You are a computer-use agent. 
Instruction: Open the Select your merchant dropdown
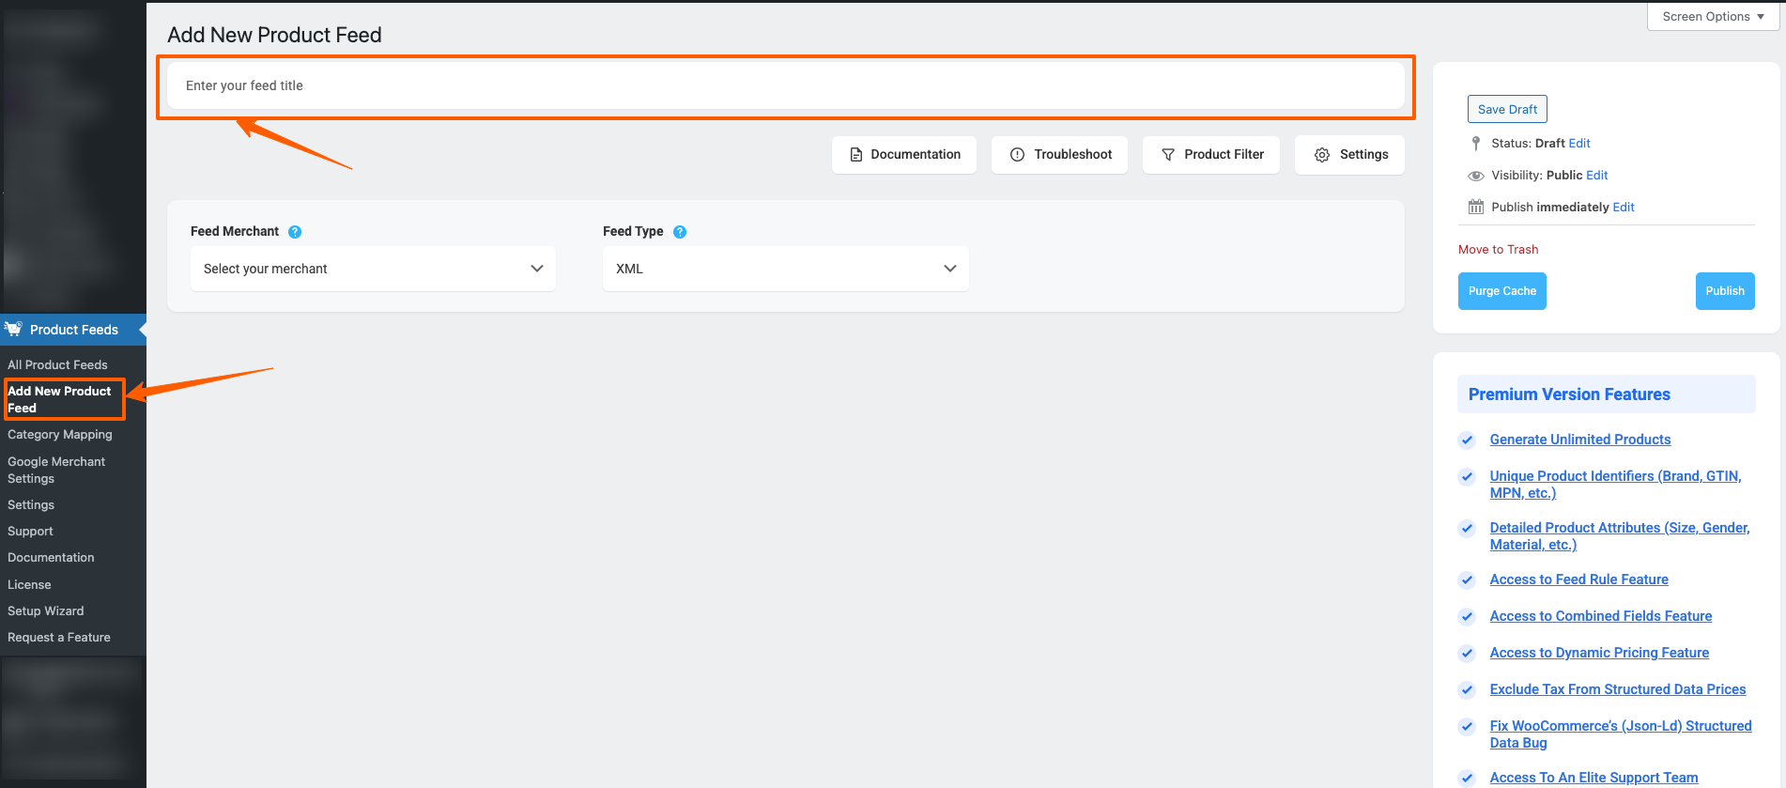tap(373, 269)
